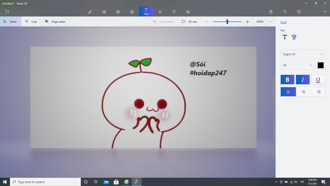Open Microsoft Store on the taskbar
Viewport: 330px width, 186px height.
coord(116,182)
